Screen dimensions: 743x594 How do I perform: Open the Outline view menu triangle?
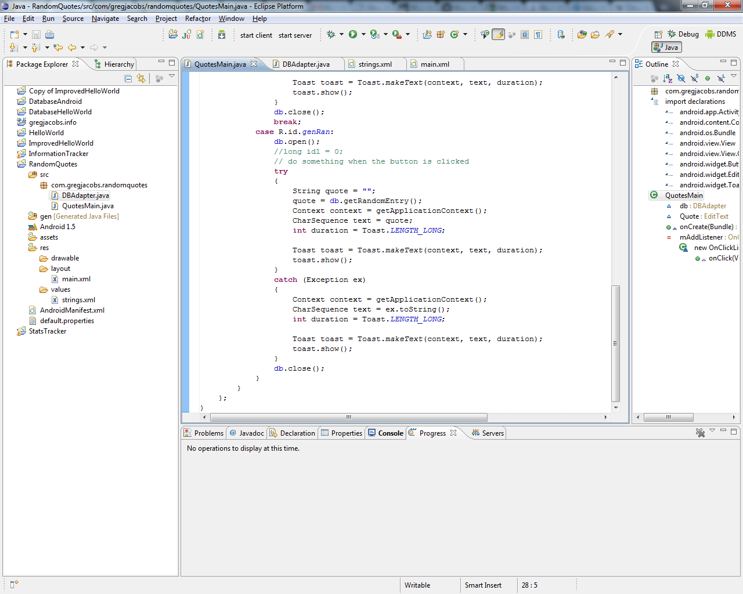click(x=733, y=75)
